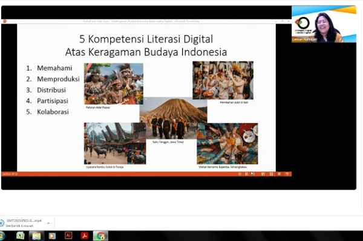Viewport: 363px width, 241px height.
Task: Switch to Slide Sorter grid view
Action: (271, 174)
